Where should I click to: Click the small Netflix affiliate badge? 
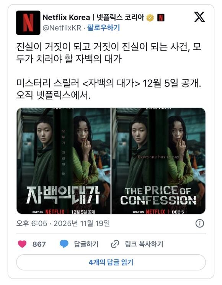[x=161, y=18]
